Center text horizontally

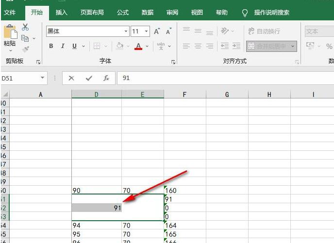[198, 46]
